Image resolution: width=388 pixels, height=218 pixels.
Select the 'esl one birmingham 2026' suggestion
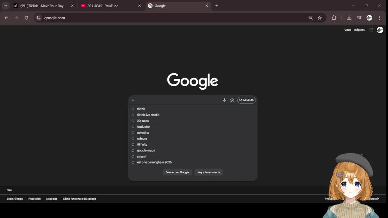coord(193,162)
